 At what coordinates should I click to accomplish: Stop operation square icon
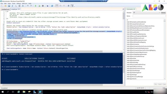[x=43, y=6]
